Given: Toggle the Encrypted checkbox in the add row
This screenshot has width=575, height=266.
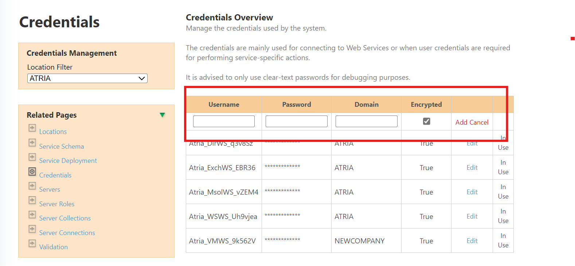Looking at the screenshot, I should pyautogui.click(x=426, y=121).
